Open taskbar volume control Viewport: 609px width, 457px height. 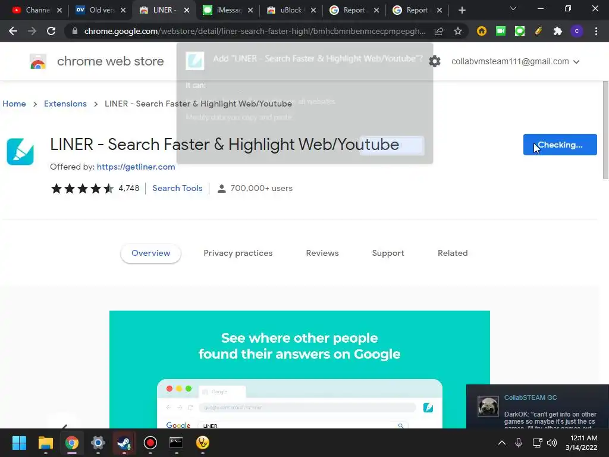tap(552, 443)
